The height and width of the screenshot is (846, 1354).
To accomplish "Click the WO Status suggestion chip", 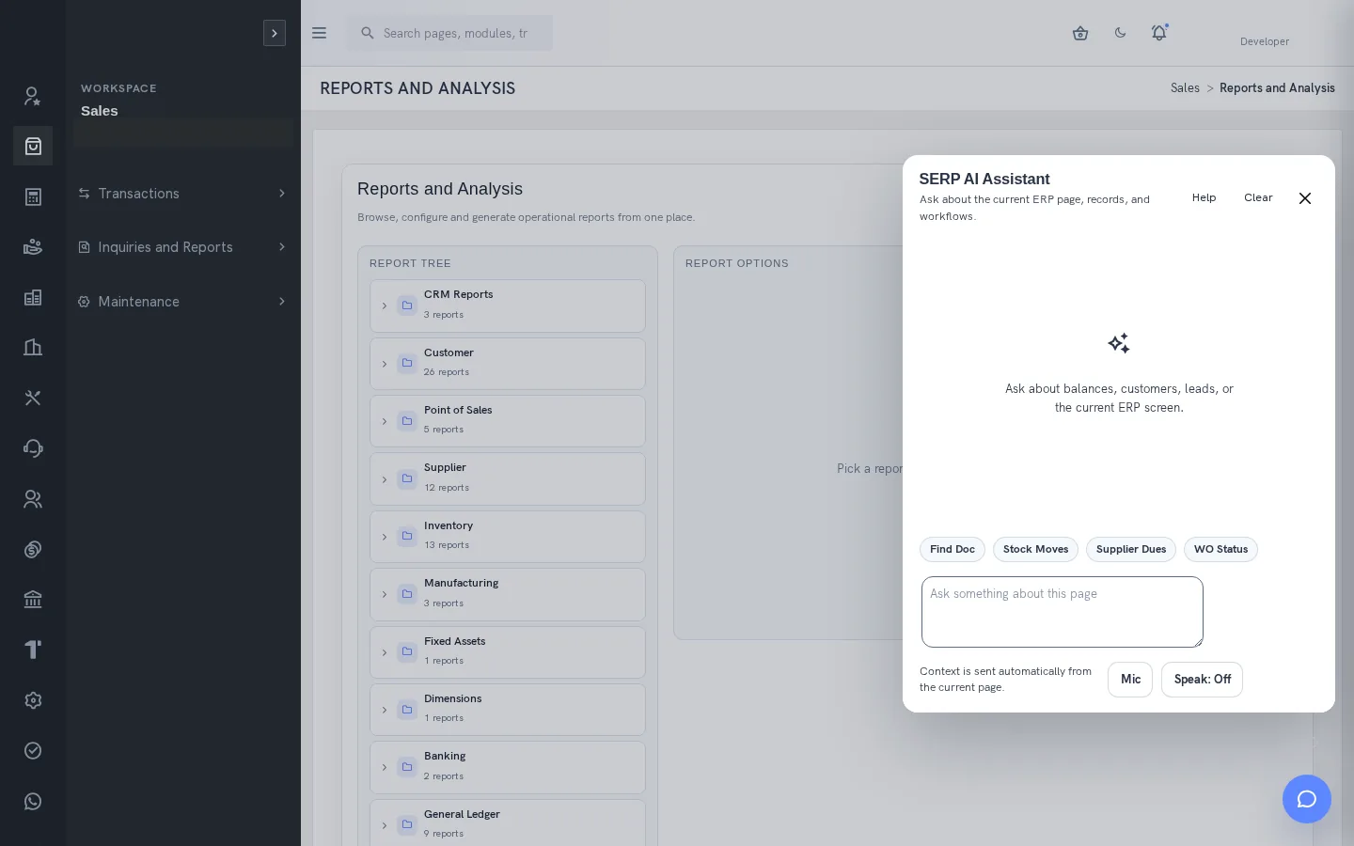I will (1220, 550).
